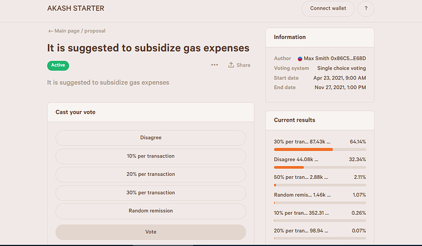Select the Disagree voting option
422x246 pixels.
point(150,138)
